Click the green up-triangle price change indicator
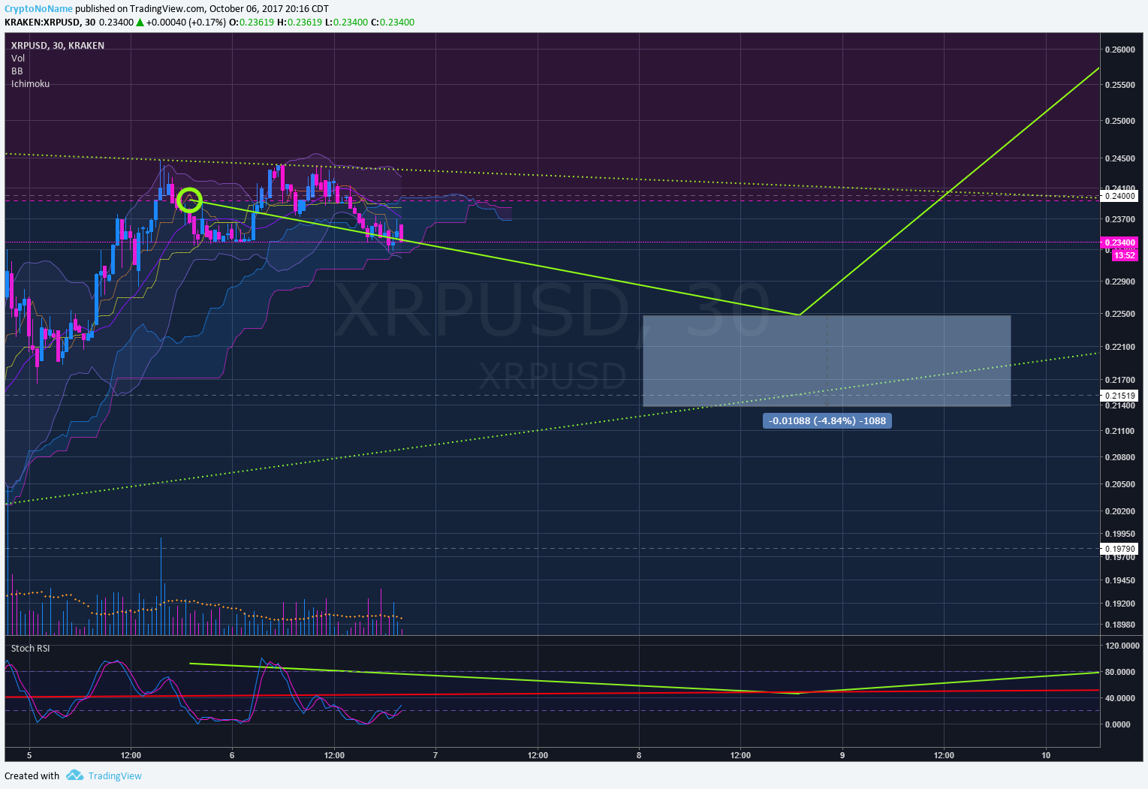This screenshot has height=789, width=1148. [x=140, y=23]
